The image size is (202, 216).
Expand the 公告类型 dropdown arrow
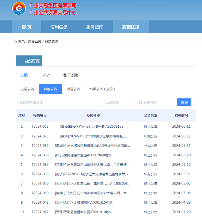[131, 103]
